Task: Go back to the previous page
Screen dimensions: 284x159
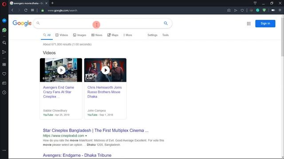Action: click(12, 10)
